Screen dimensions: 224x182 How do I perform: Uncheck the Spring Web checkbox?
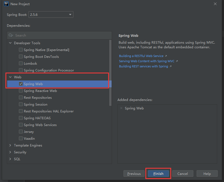(21, 84)
